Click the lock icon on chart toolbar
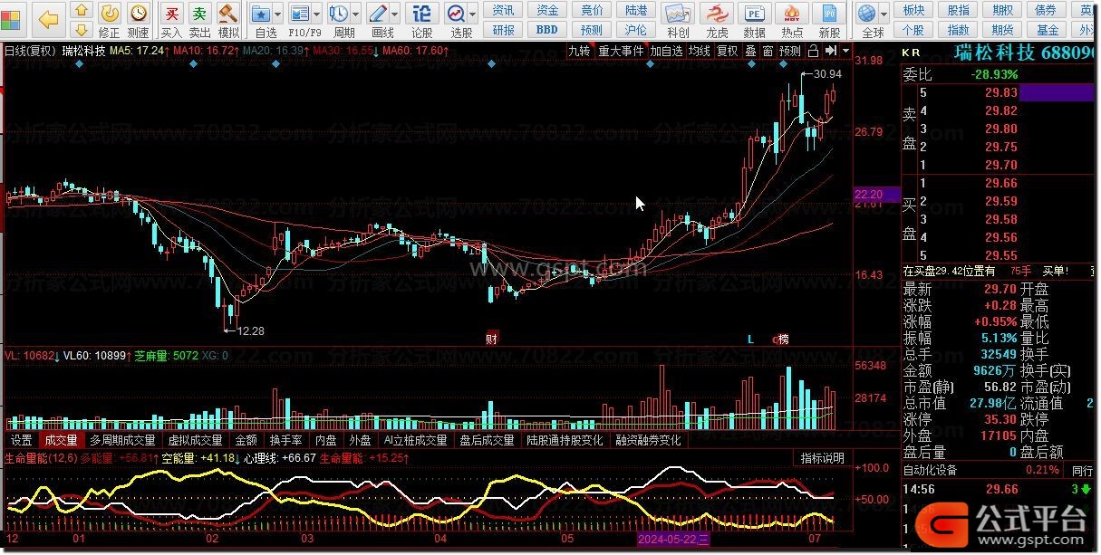 (813, 51)
